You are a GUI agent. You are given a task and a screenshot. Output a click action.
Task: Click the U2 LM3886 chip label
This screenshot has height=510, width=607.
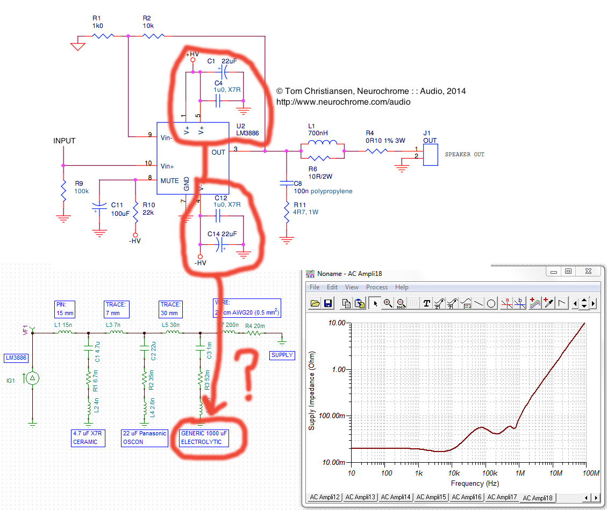point(247,129)
